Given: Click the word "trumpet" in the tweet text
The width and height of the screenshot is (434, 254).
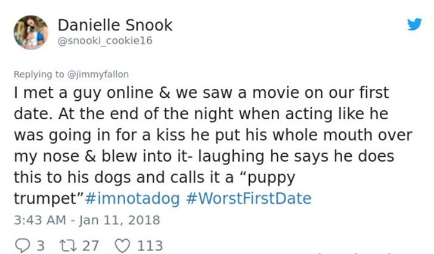Looking at the screenshot, I should 46,199.
